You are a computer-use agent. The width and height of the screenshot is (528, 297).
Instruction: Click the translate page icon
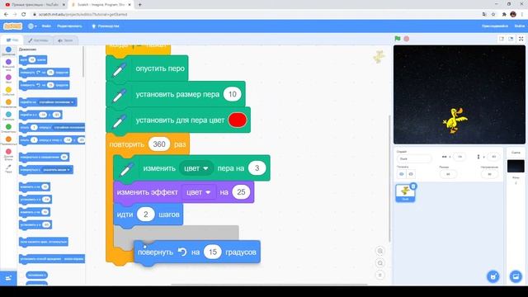(484, 15)
